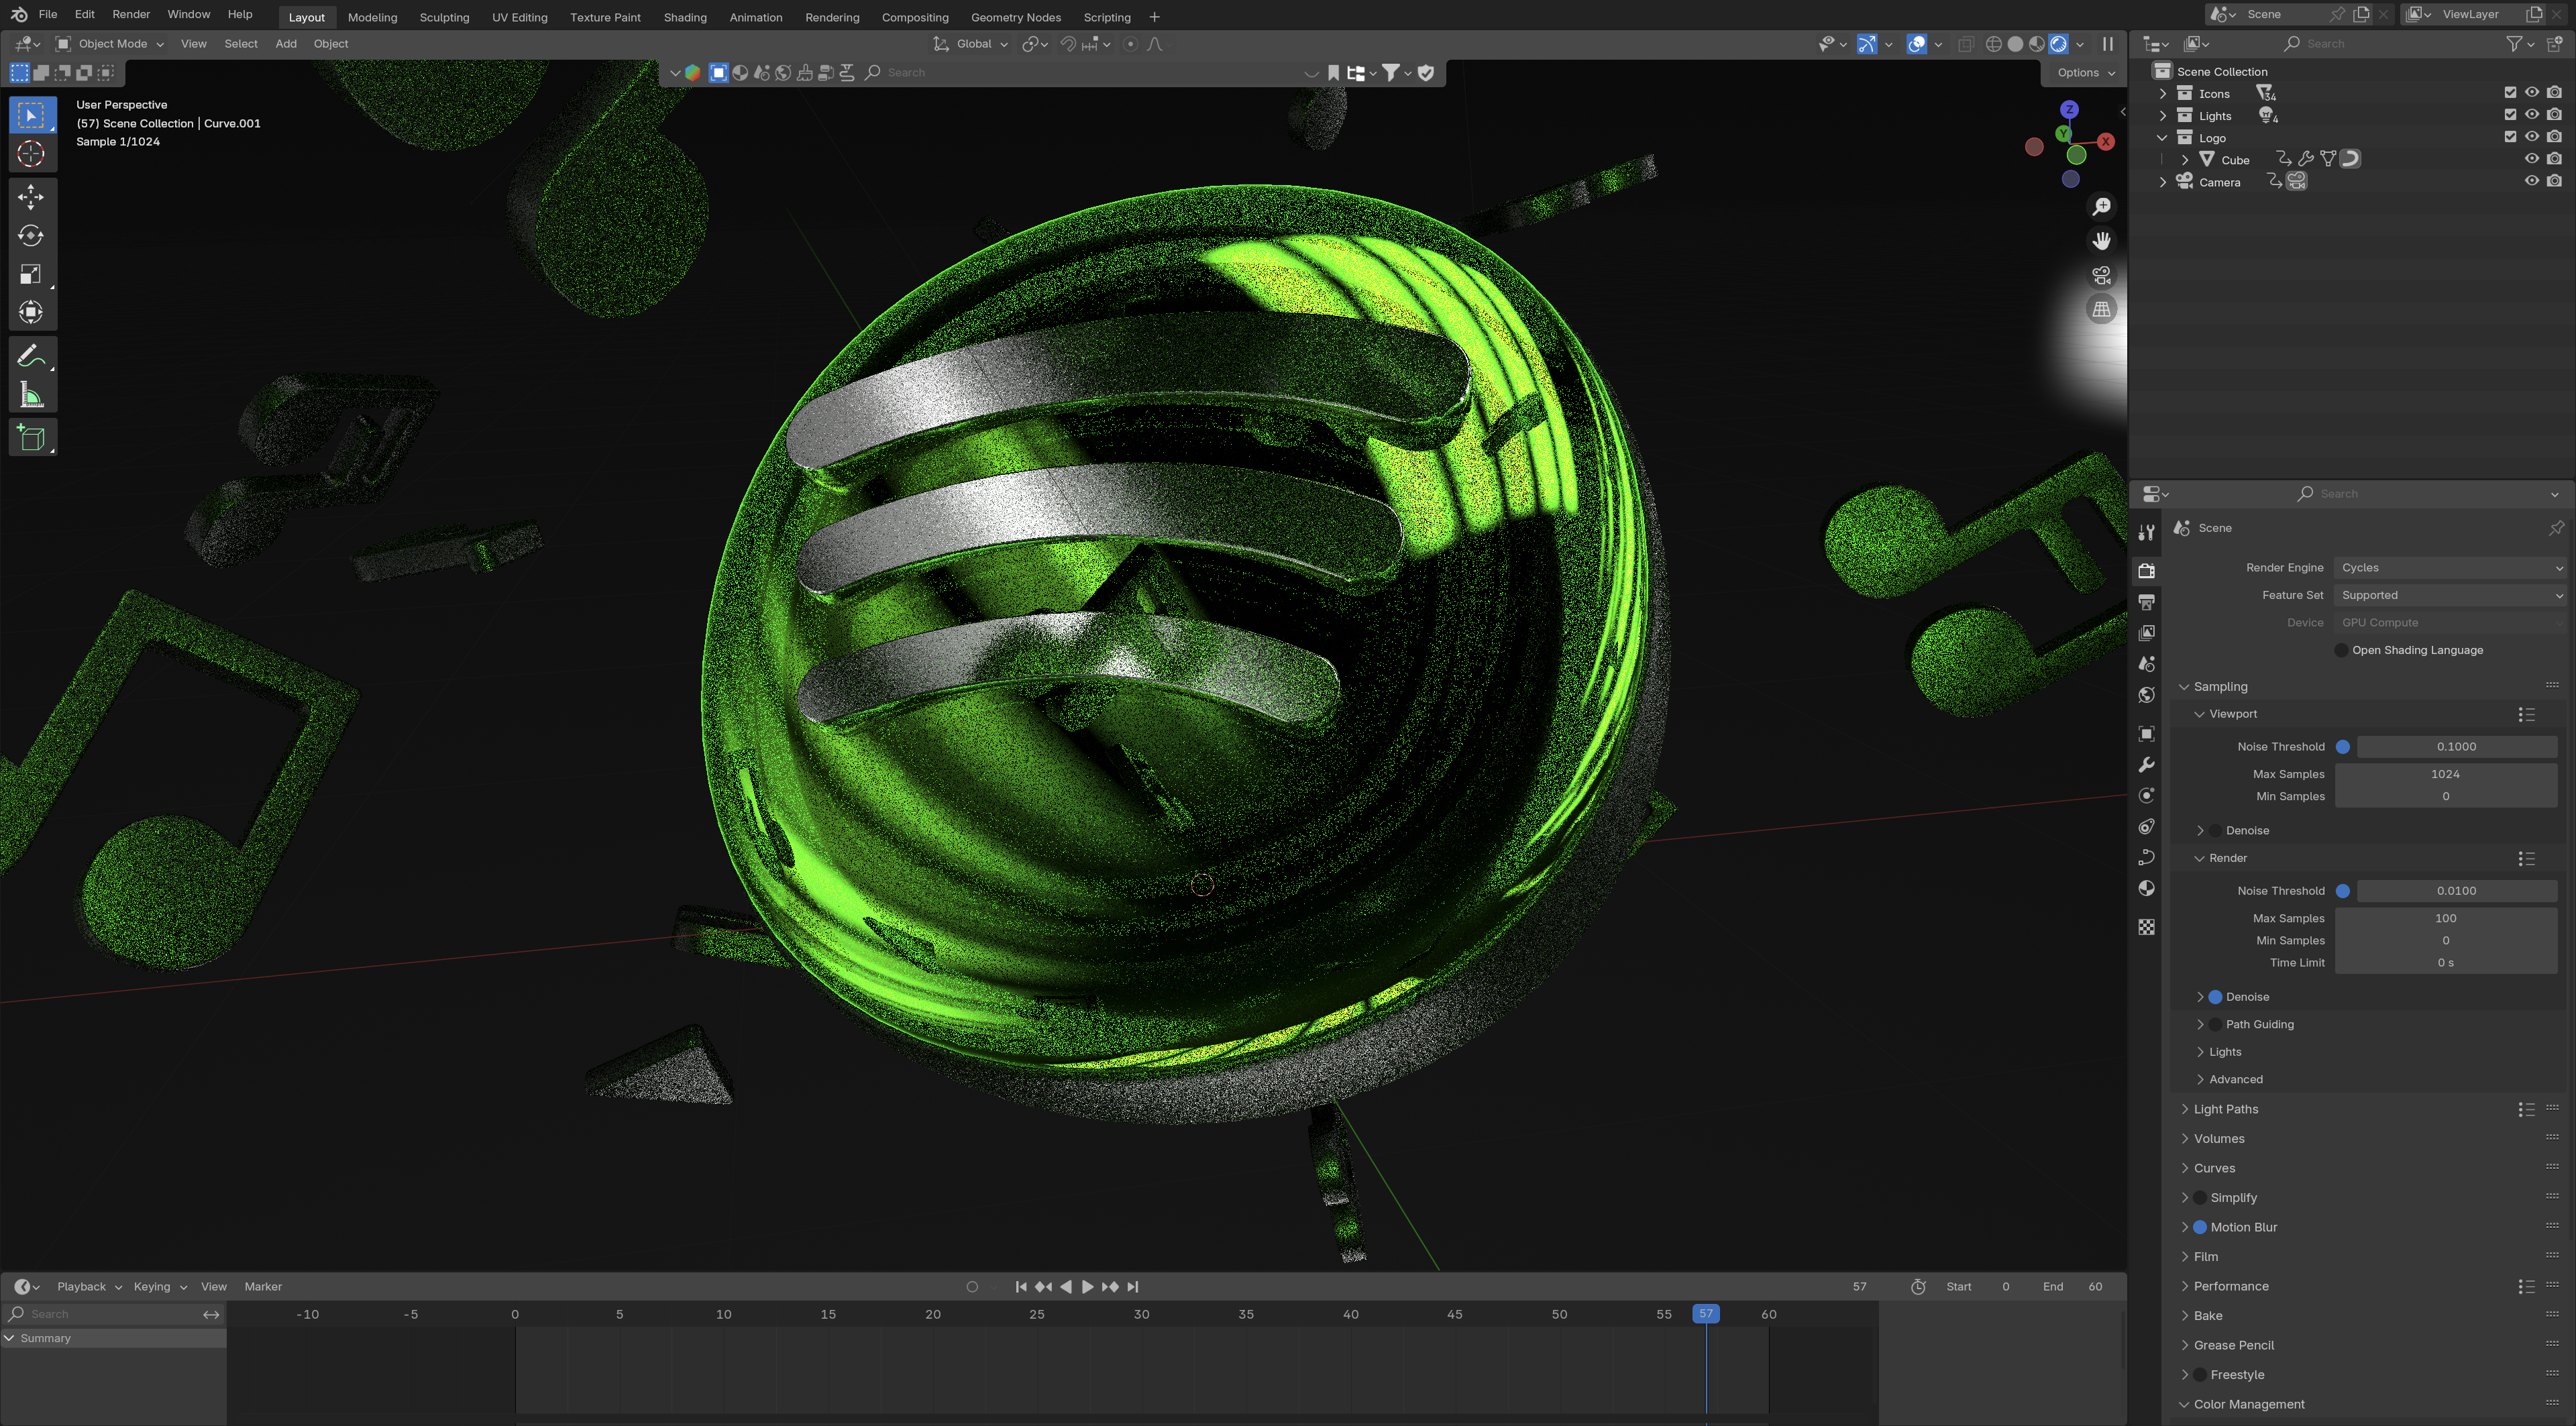Open the timeline Keying popover
2576x1426 pixels.
pos(160,1287)
